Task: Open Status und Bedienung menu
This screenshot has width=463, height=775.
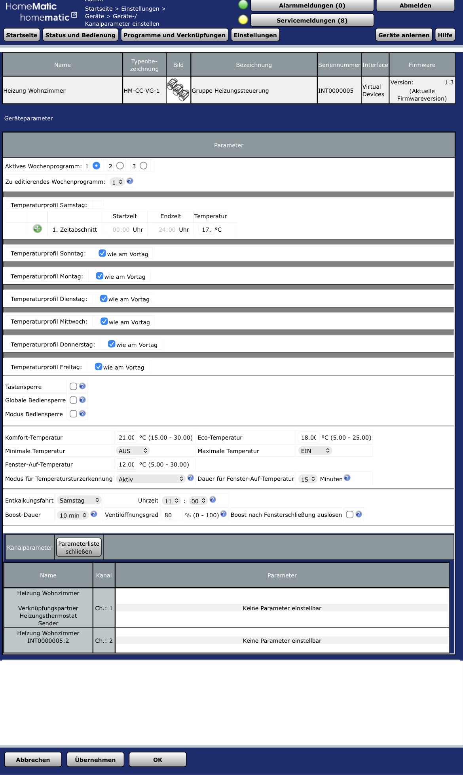Action: [80, 35]
